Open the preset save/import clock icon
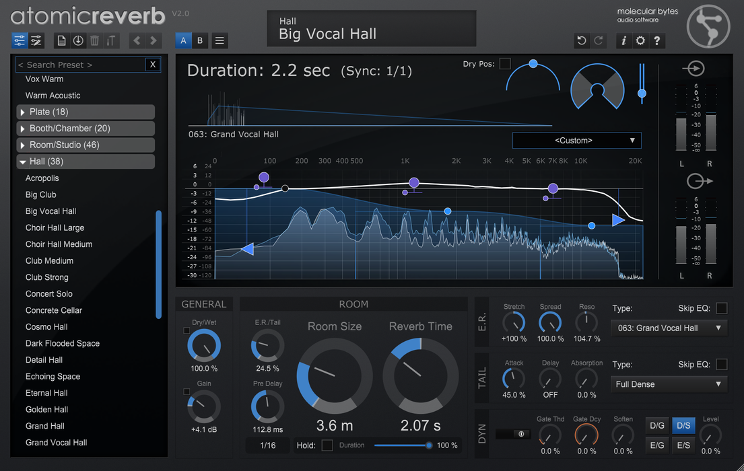The width and height of the screenshot is (744, 471). (x=77, y=40)
